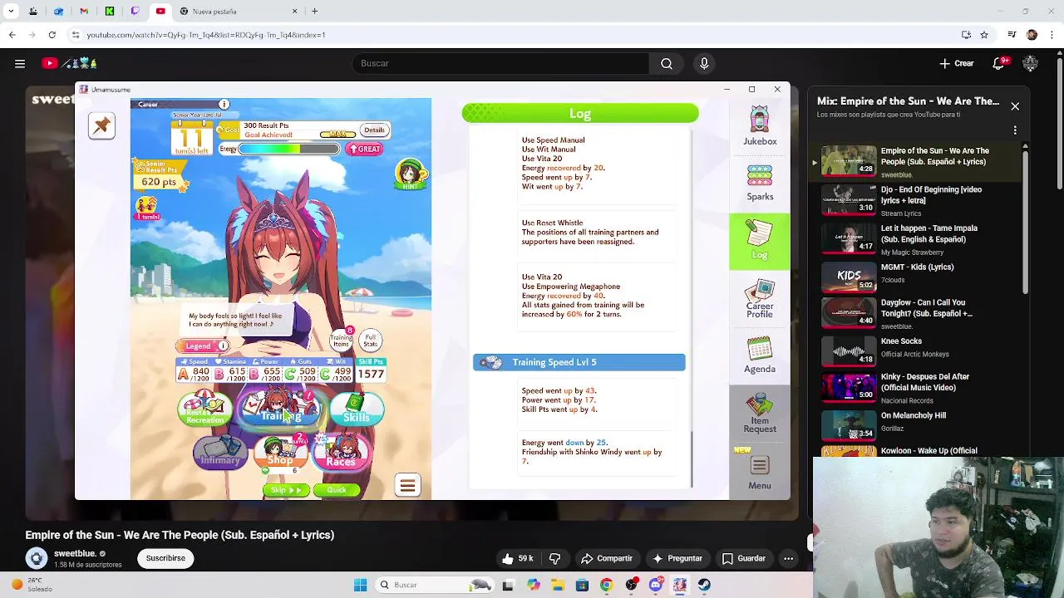Toggle the Quick button at game bottom
This screenshot has height=598, width=1064.
(337, 490)
